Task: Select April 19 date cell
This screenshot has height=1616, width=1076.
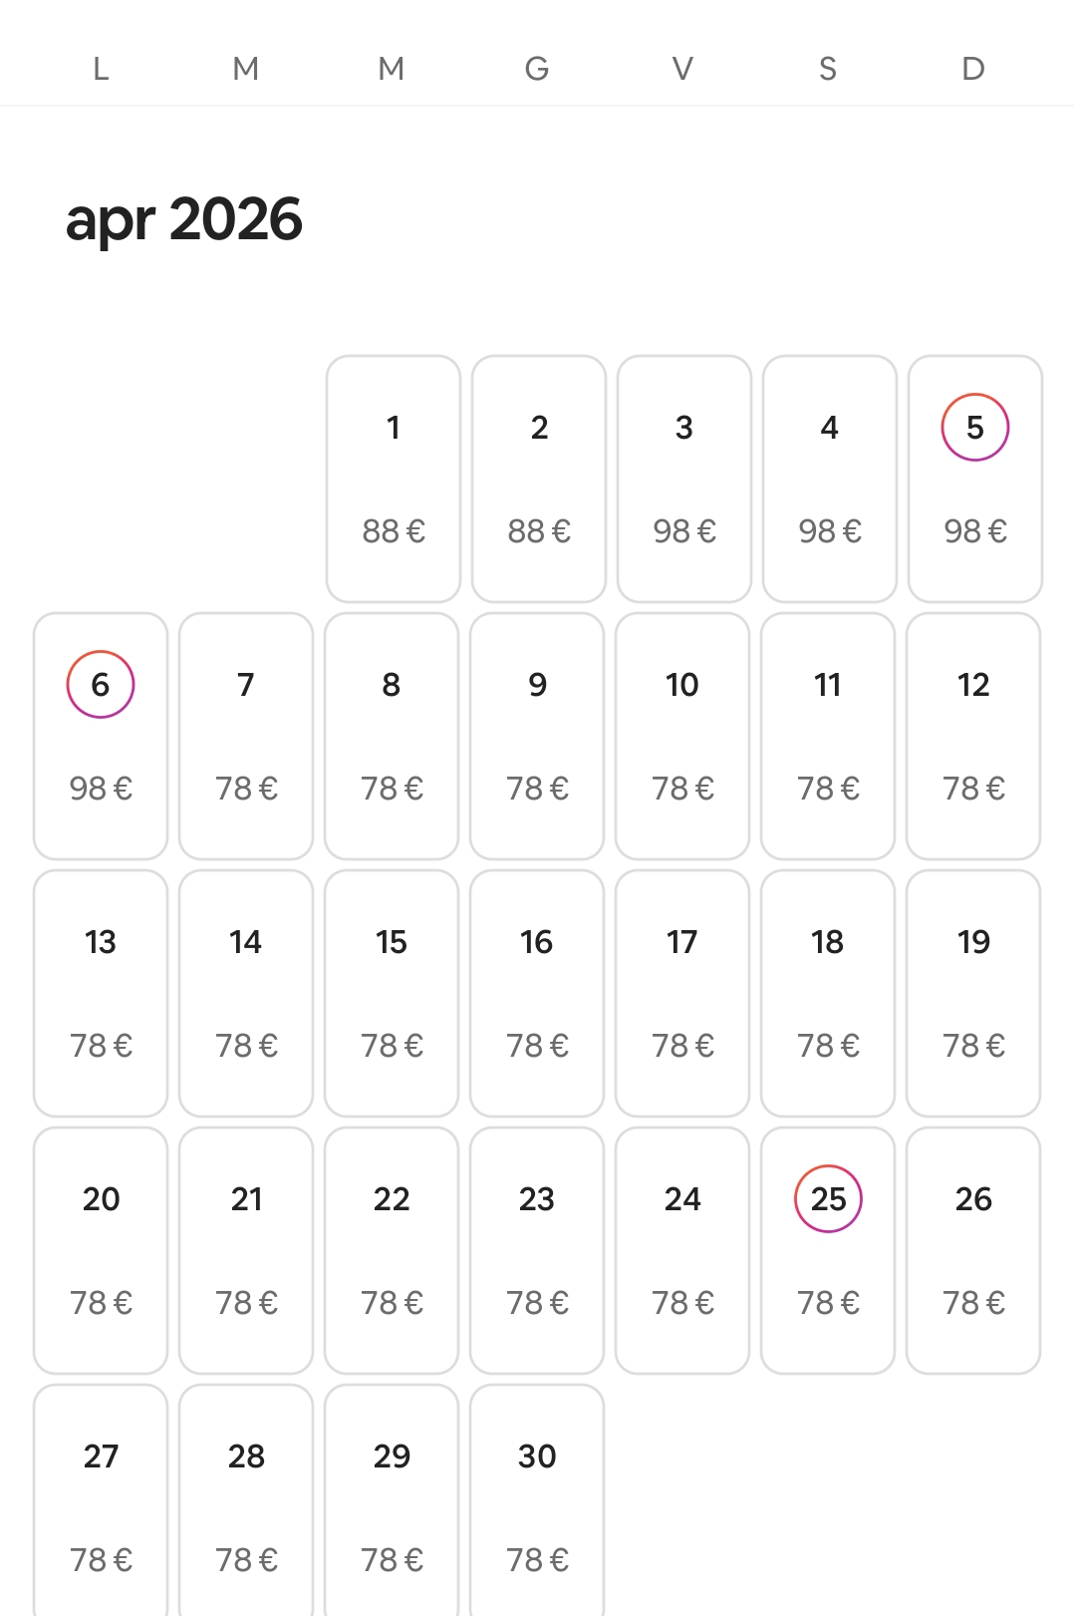Action: [x=973, y=992]
